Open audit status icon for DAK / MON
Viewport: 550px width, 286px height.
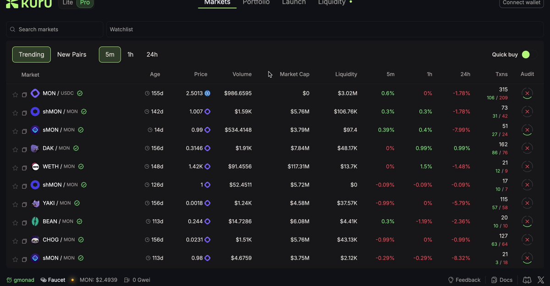point(527,148)
